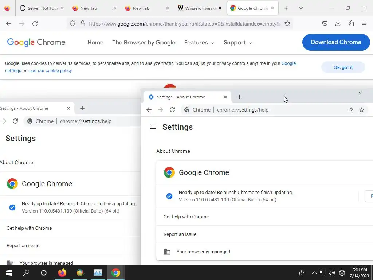
Task: Open Get help with Chrome in back window
Action: [70, 228]
